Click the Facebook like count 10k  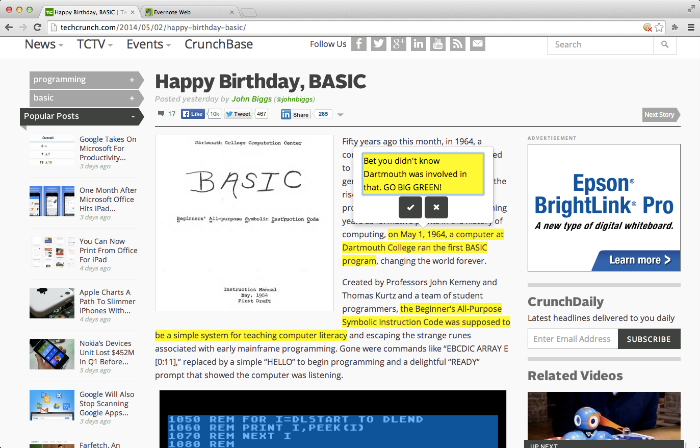(x=215, y=114)
